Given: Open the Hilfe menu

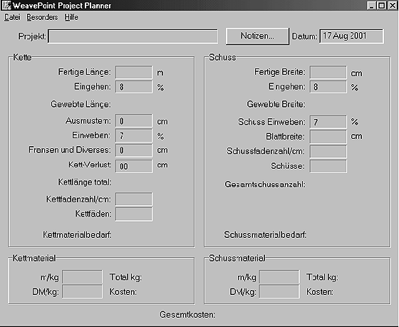Looking at the screenshot, I should [71, 17].
